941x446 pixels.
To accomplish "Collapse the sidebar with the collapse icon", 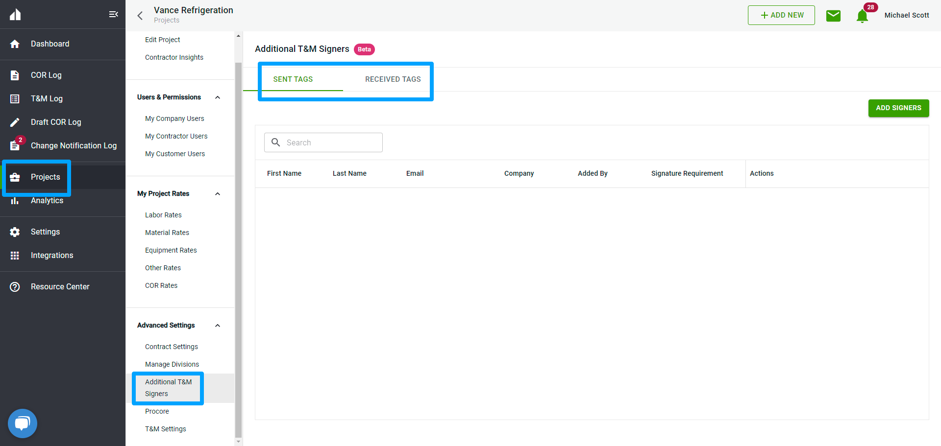I will pos(113,14).
